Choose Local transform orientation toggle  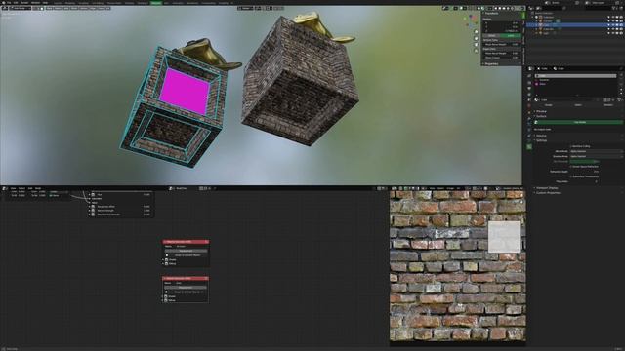tap(511, 35)
